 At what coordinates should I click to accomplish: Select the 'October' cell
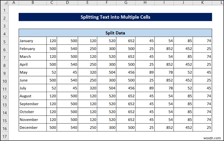[x=32, y=112]
